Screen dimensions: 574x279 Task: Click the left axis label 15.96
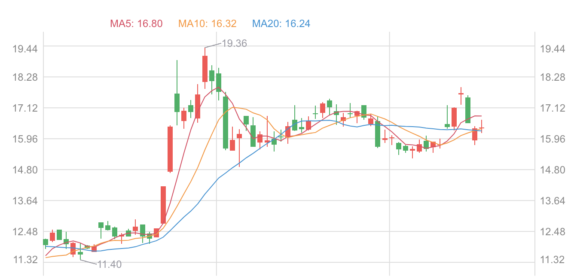25,139
